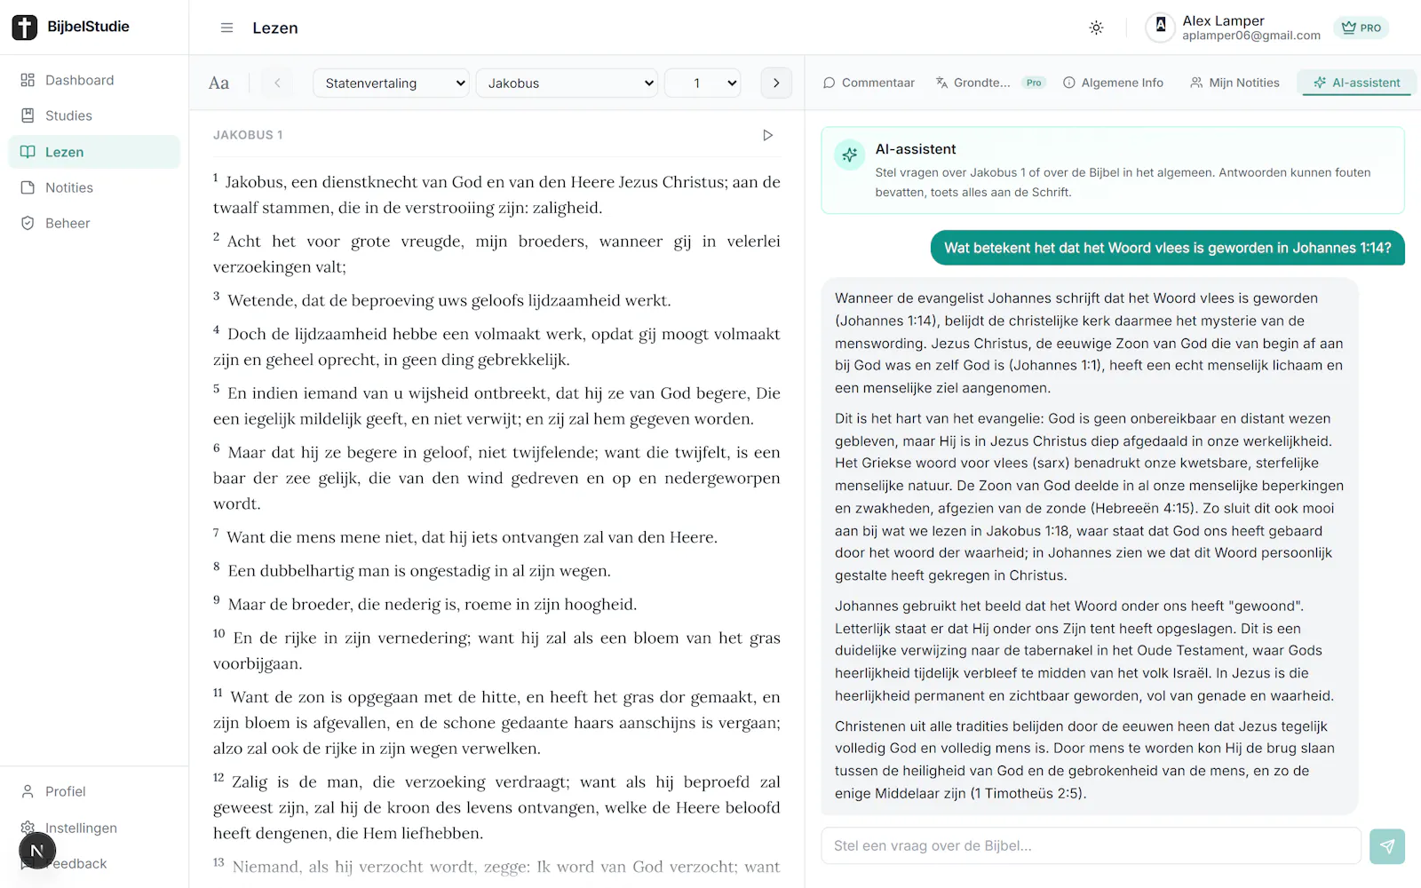Switch to the AI-assistent tab
1421x888 pixels.
click(x=1356, y=83)
